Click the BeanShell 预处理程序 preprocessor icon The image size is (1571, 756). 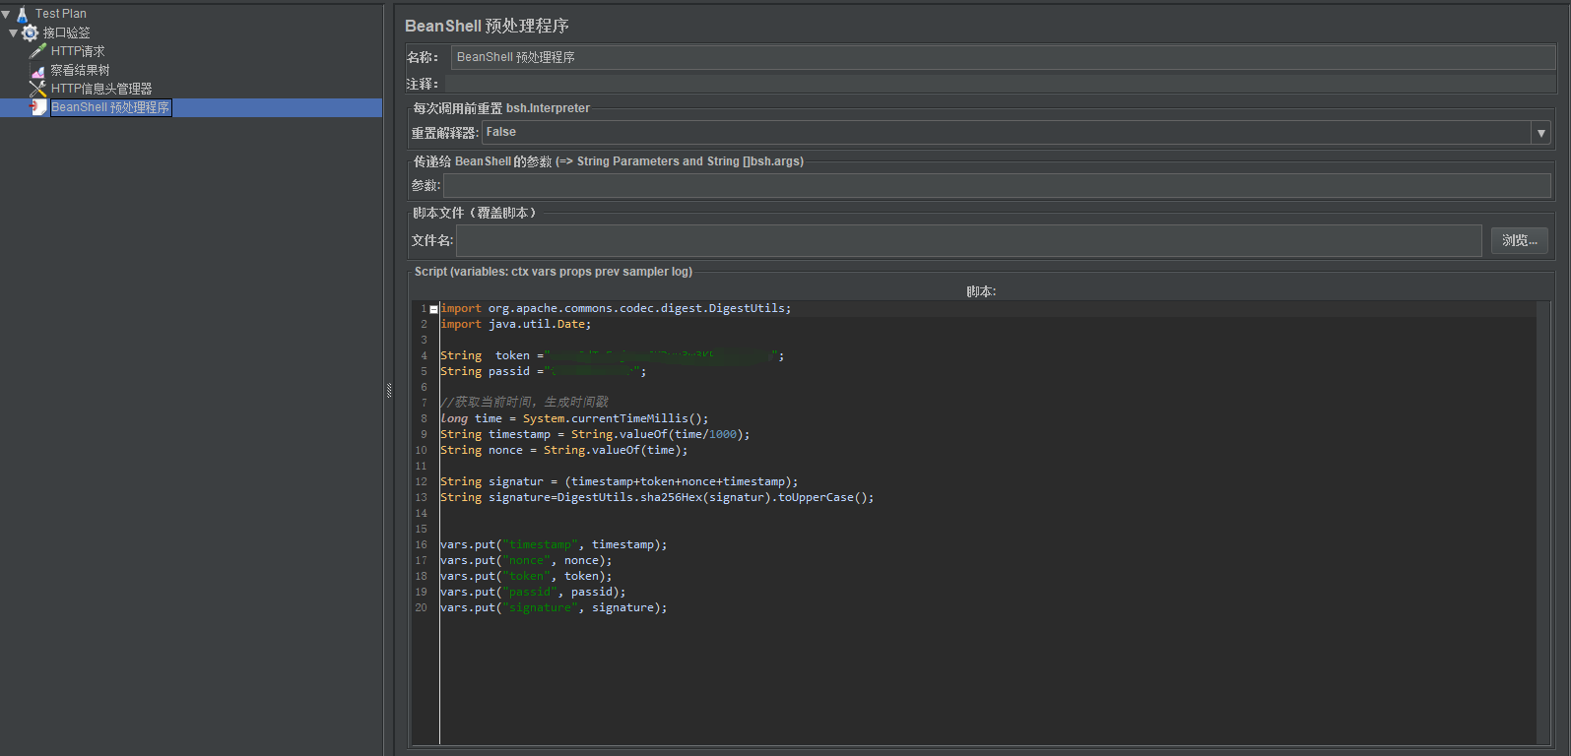(38, 107)
